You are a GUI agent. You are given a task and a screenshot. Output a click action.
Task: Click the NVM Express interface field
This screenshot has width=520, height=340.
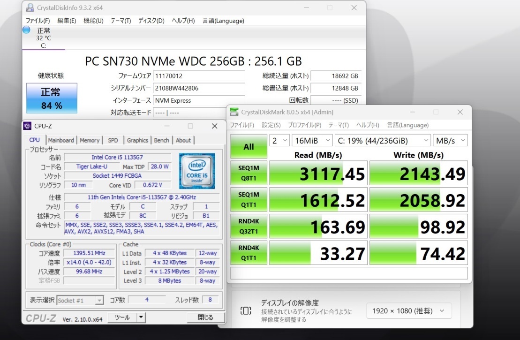point(199,100)
